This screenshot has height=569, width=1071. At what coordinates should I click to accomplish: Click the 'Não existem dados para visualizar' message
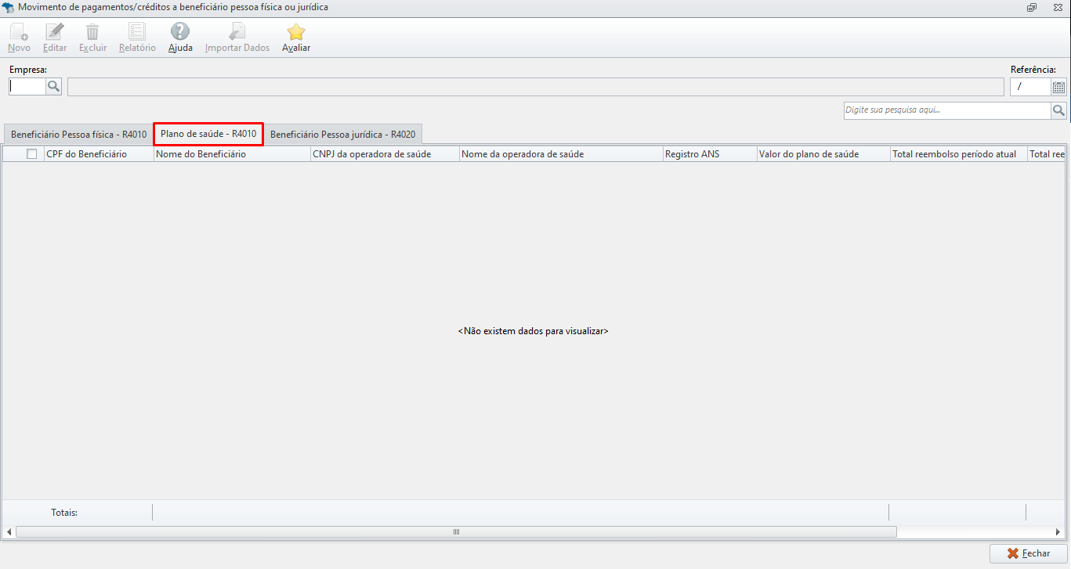coord(534,331)
